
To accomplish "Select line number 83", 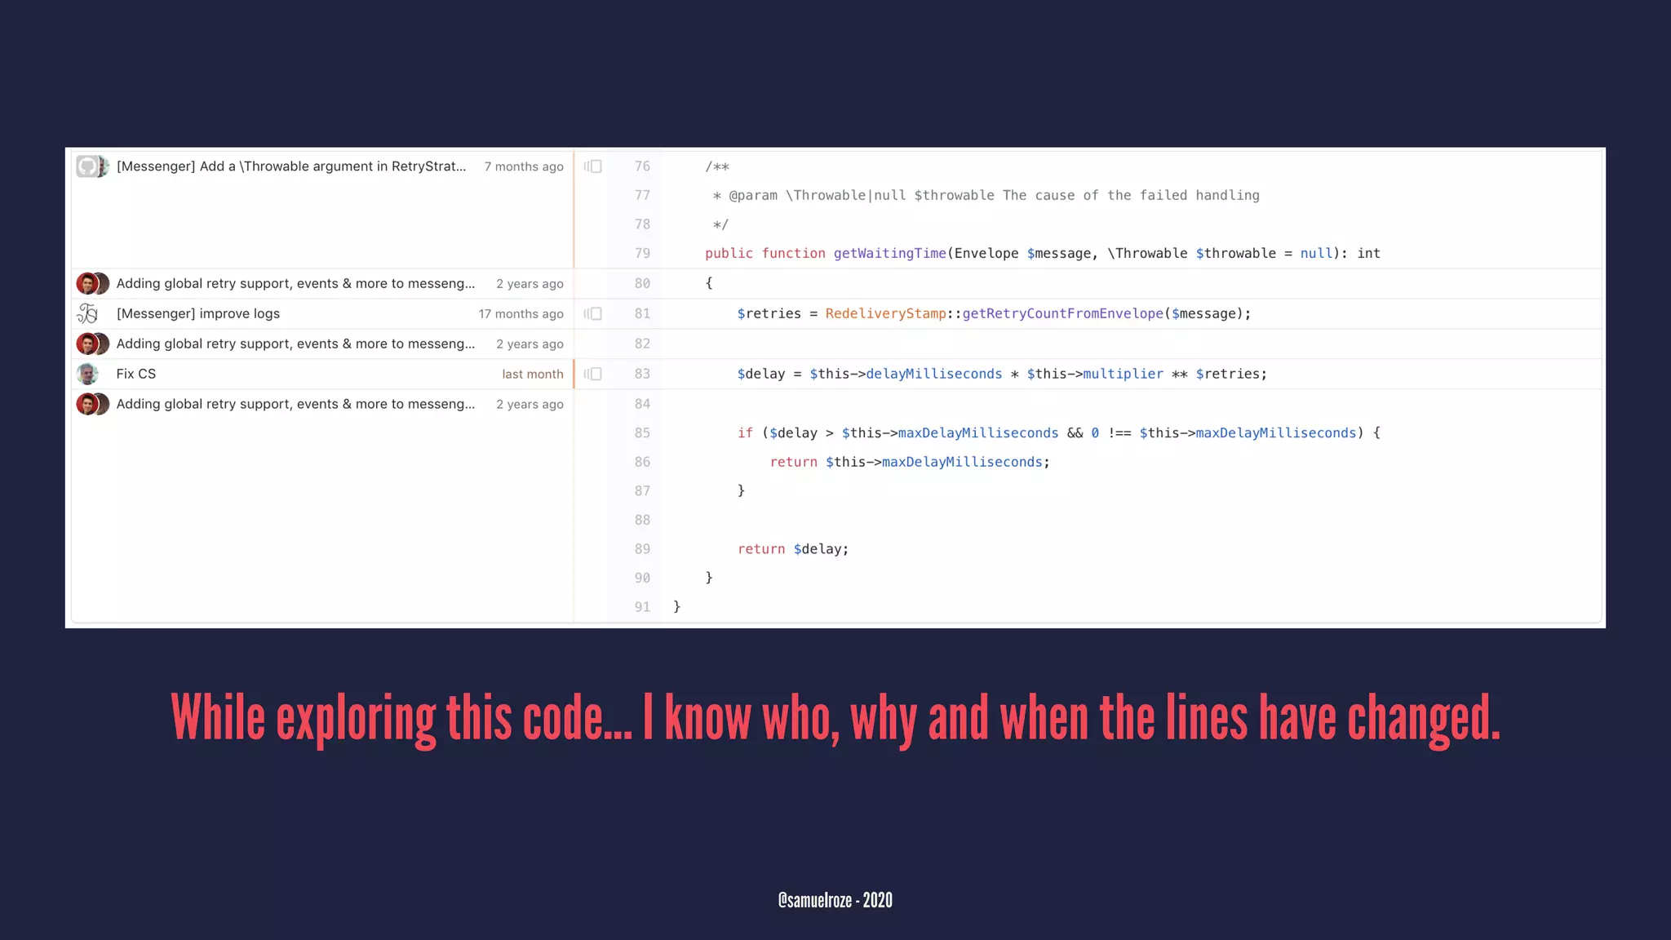I will click(x=642, y=375).
